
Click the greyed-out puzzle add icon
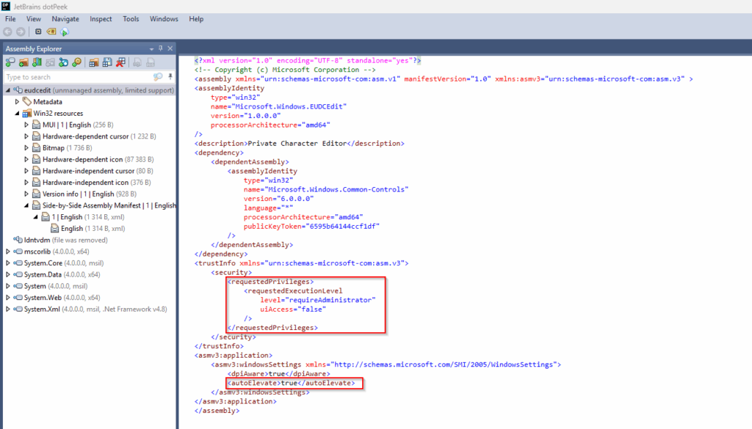tap(50, 62)
